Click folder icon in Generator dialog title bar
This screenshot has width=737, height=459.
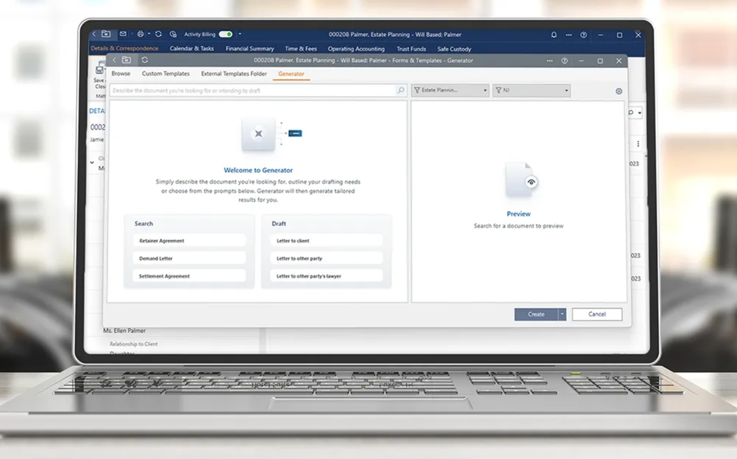[126, 60]
